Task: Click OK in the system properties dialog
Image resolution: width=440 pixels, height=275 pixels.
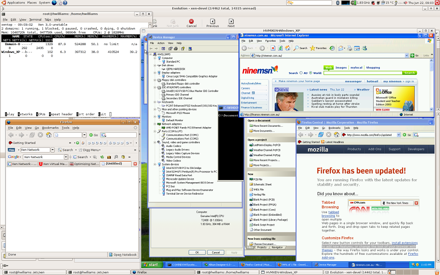Action: (x=197, y=252)
